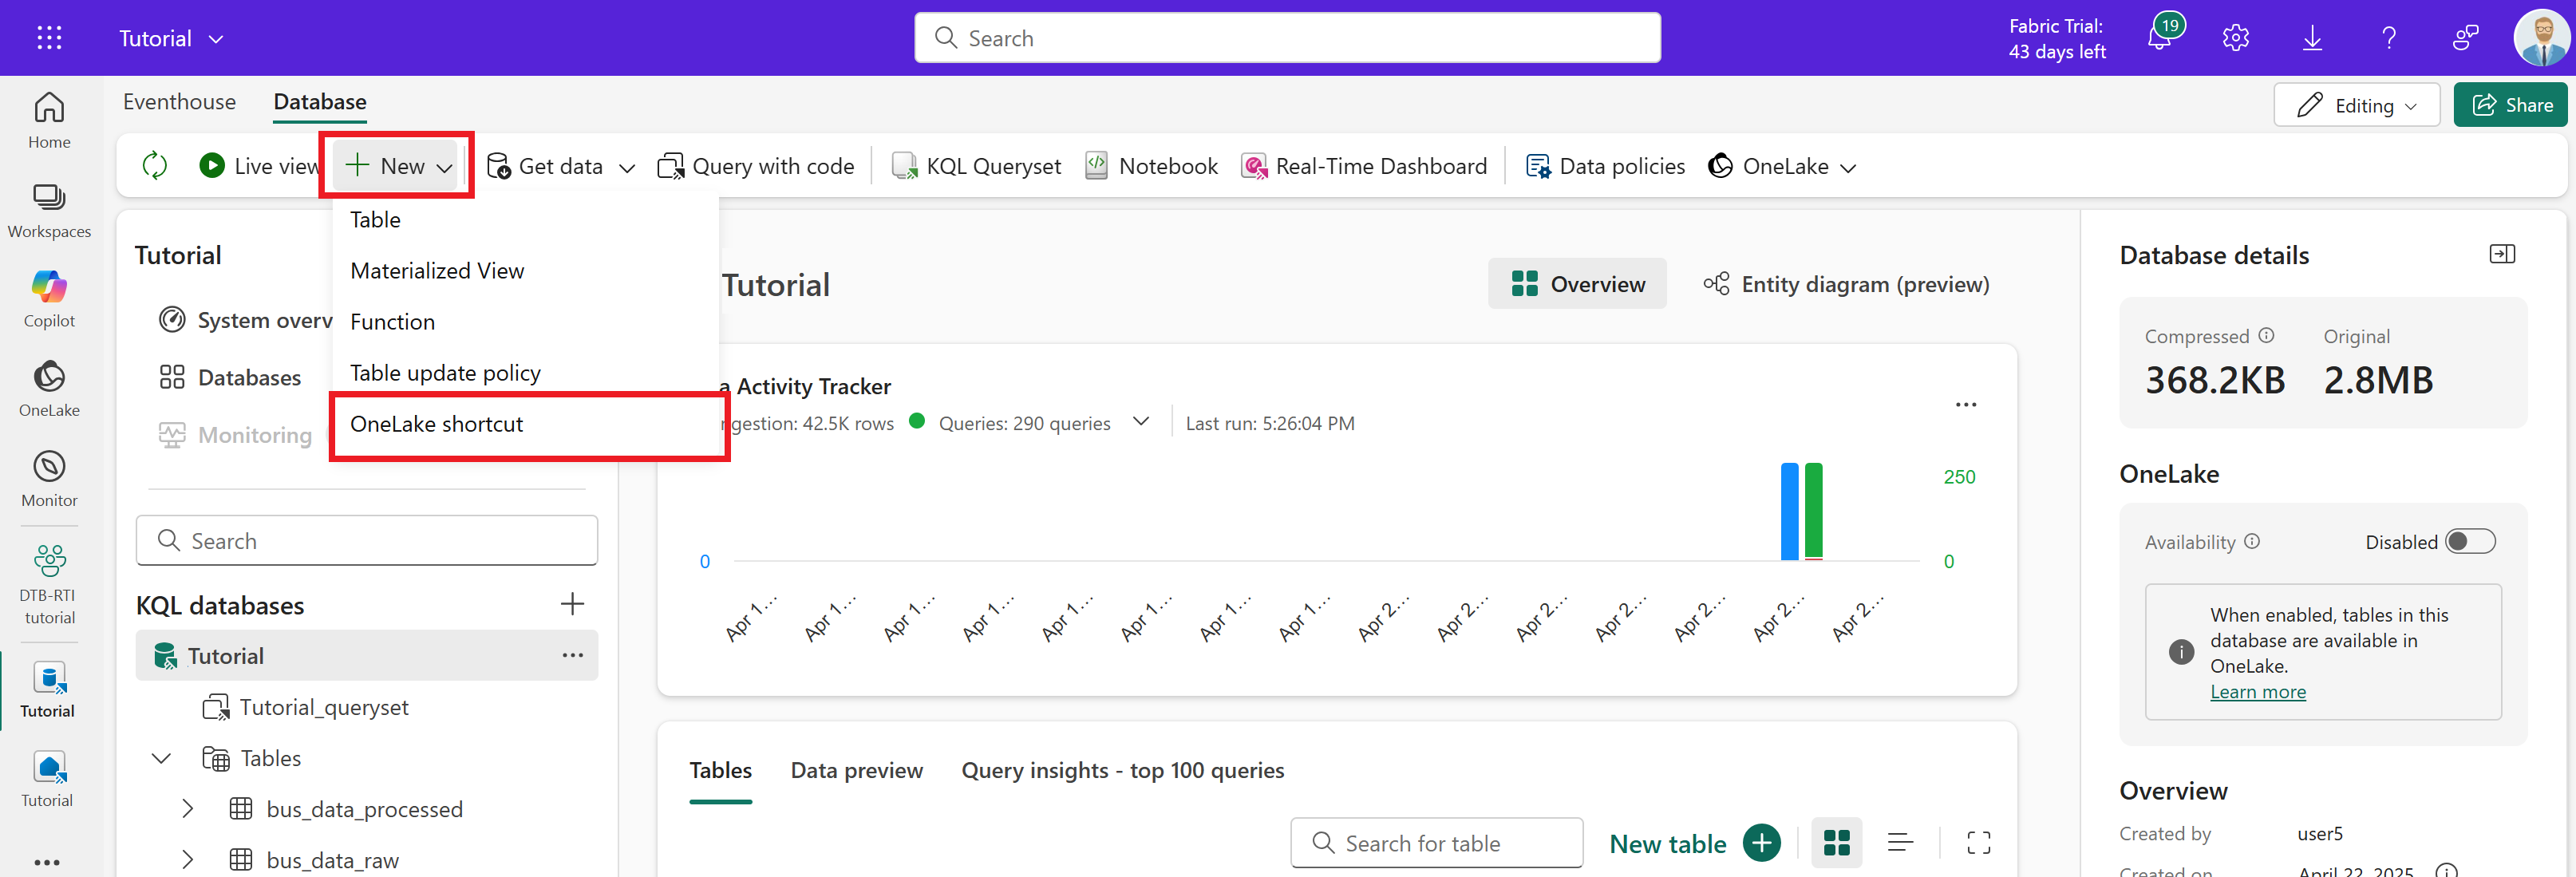Add a new KQL database plus icon
The image size is (2576, 877).
(572, 604)
